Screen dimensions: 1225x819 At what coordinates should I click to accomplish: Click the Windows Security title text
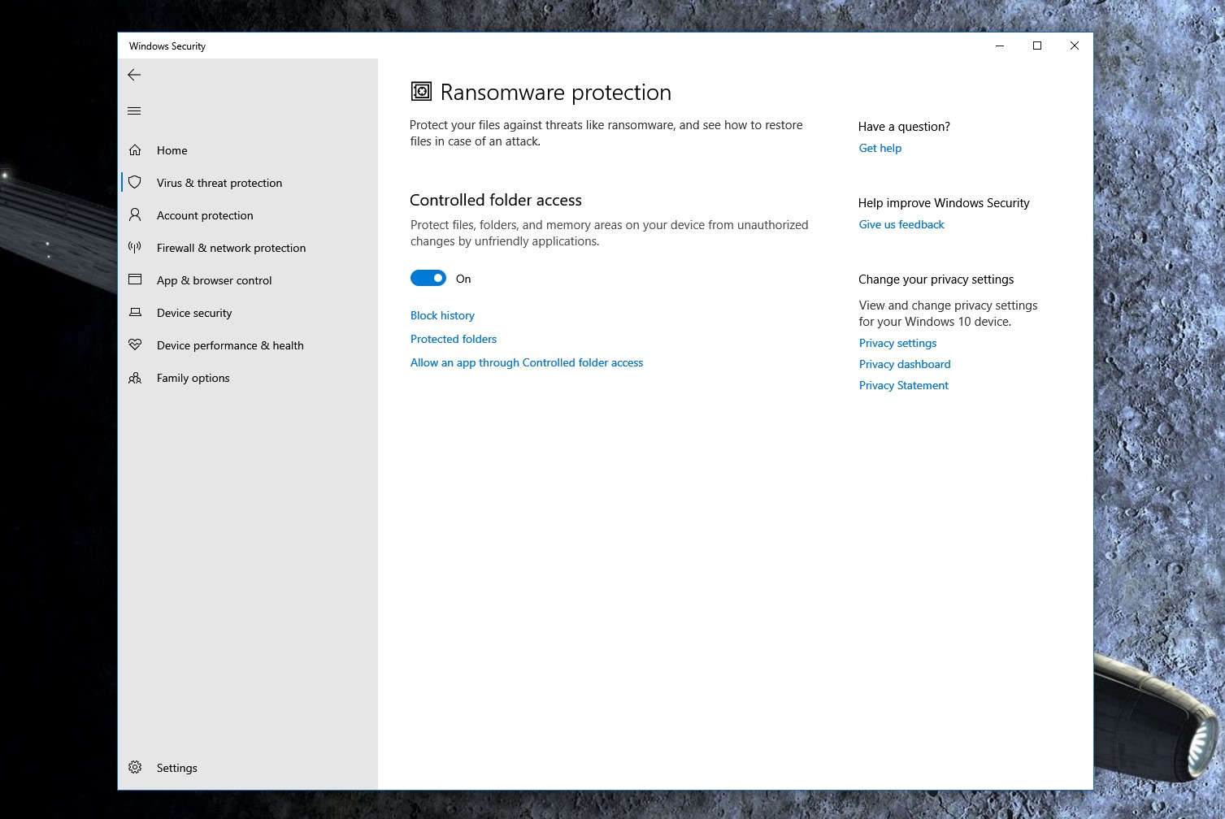point(167,46)
